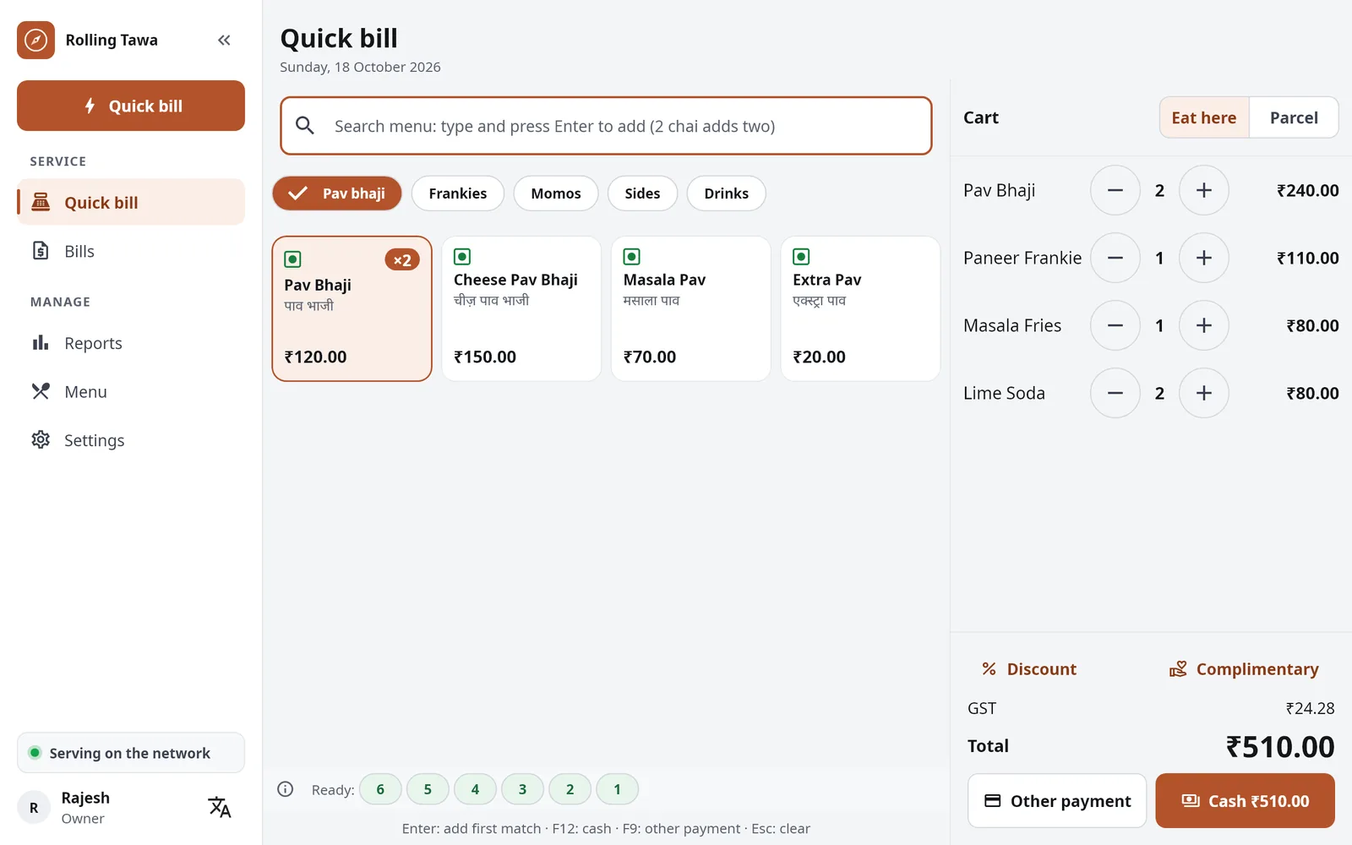Screen dimensions: 1352x845
Task: Select ready order token 1
Action: tap(617, 789)
